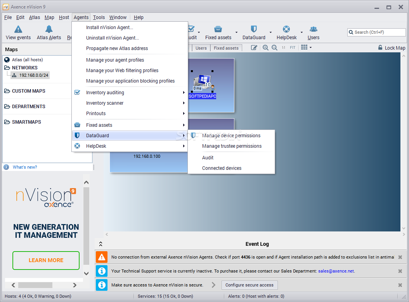
Task: Choose Manage trustee permissions
Action: click(231, 146)
